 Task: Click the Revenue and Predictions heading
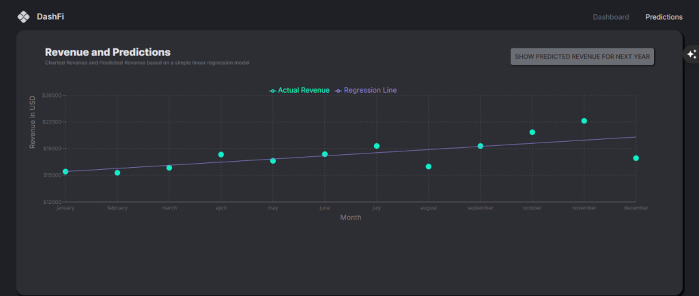(x=108, y=52)
